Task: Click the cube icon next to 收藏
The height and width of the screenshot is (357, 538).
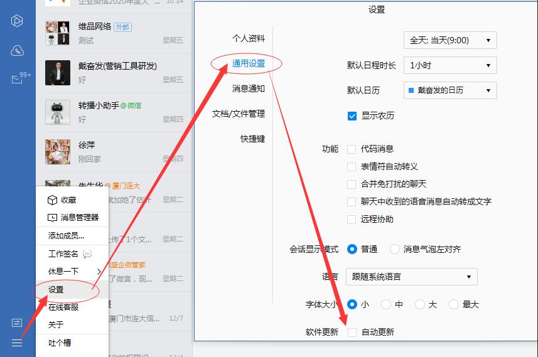Action: pyautogui.click(x=52, y=200)
